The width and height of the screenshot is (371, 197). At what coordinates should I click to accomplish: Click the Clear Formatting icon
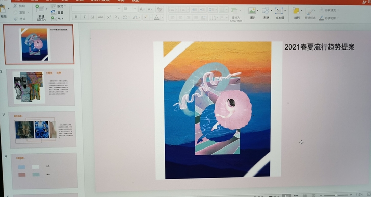click(160, 9)
